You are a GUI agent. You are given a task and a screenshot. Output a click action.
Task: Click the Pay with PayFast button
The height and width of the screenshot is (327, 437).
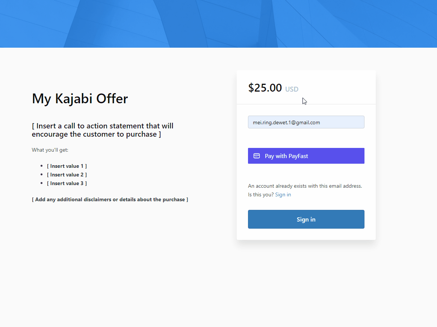tap(306, 156)
